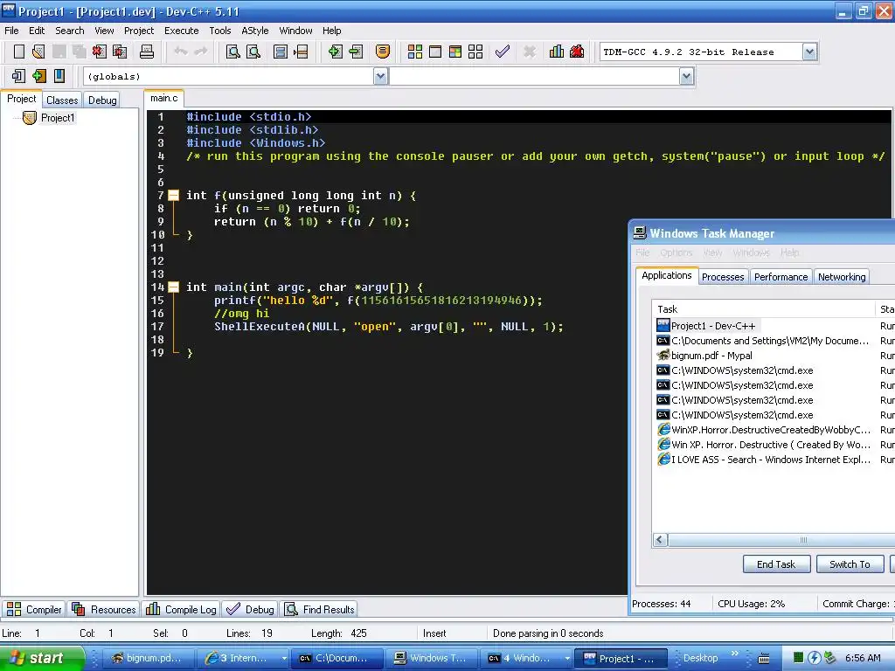The image size is (895, 671).
Task: Click the keyboard icon on the taskbar
Action: click(763, 659)
